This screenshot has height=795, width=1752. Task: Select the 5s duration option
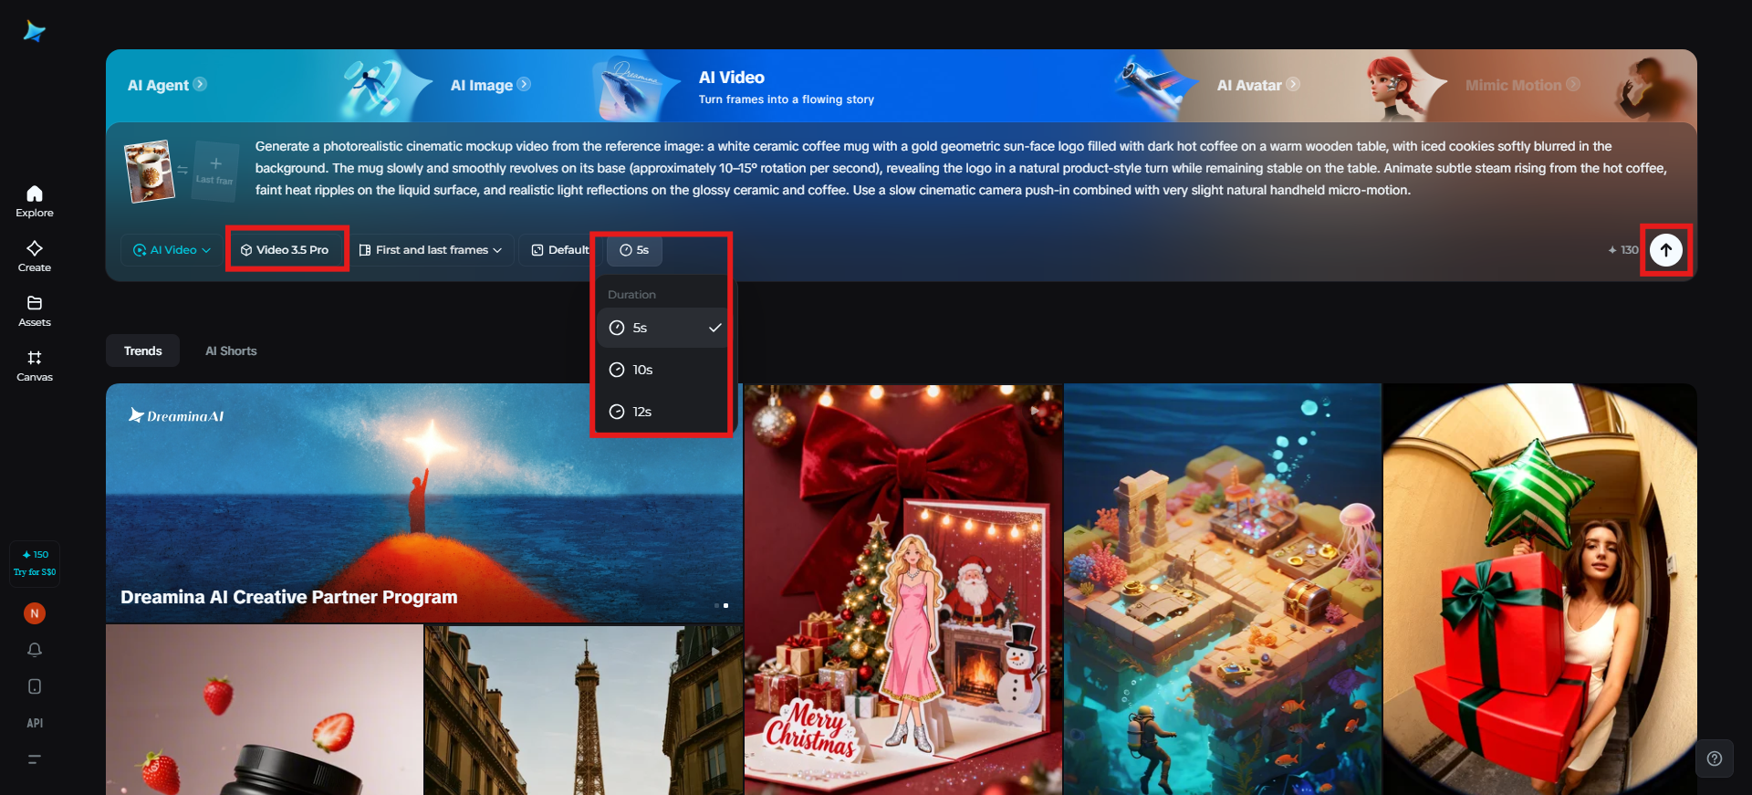(663, 328)
